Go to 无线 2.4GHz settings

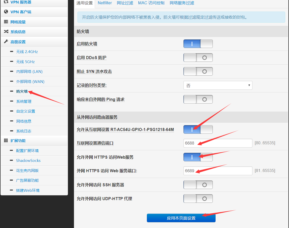(x=27, y=52)
